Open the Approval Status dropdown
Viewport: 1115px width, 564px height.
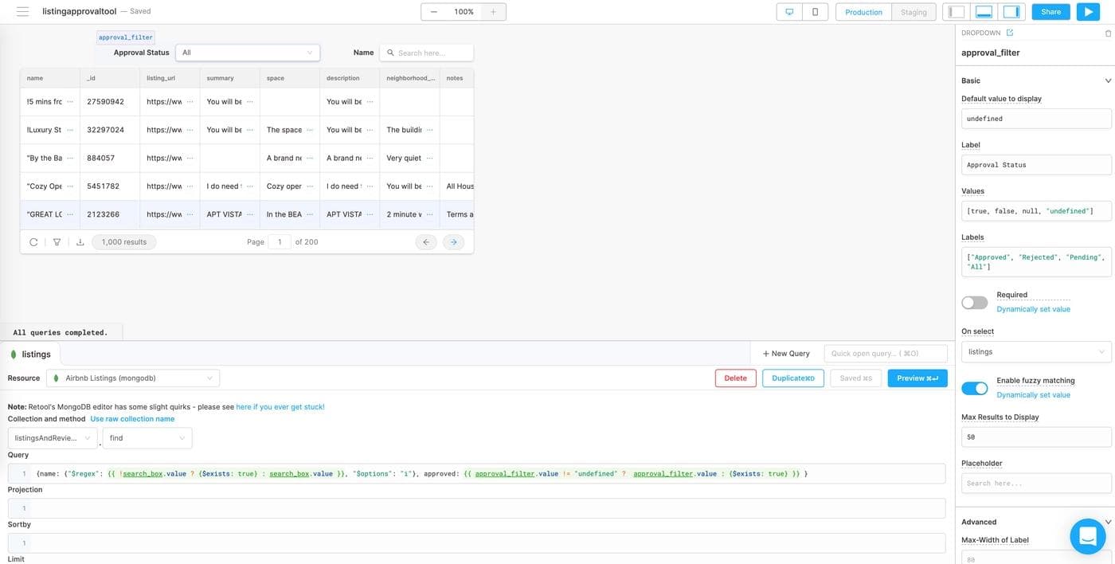pyautogui.click(x=247, y=53)
